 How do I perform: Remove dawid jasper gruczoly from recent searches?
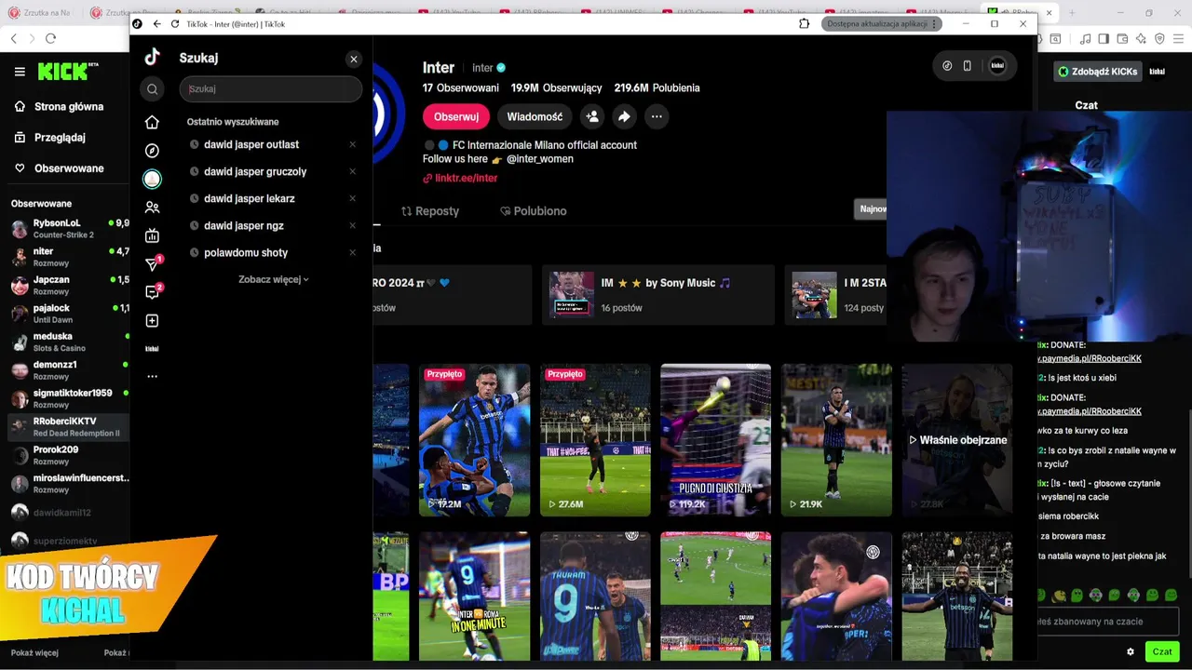(353, 171)
